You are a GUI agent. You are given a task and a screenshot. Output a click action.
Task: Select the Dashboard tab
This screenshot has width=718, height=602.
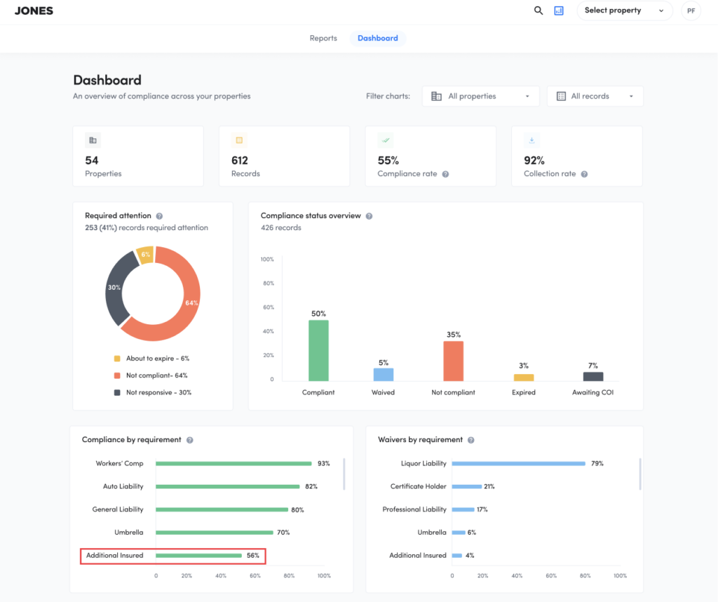378,38
